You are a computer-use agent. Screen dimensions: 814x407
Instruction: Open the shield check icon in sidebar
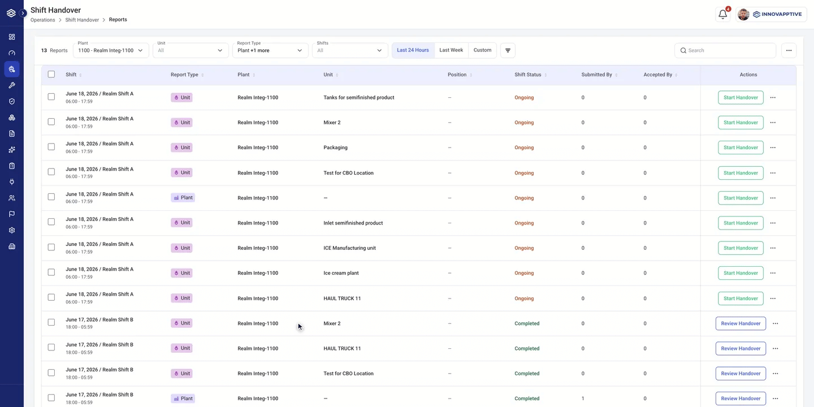[x=12, y=101]
